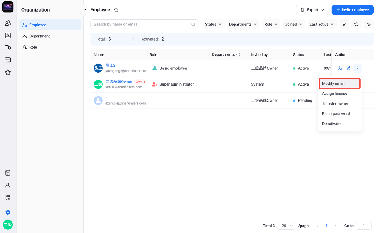Image resolution: width=379 pixels, height=233 pixels.
Task: Open the delivery truck icon in sidebar
Action: tap(8, 48)
